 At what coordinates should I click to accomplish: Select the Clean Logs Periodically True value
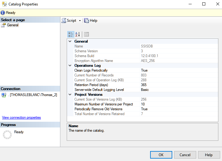click(x=179, y=70)
